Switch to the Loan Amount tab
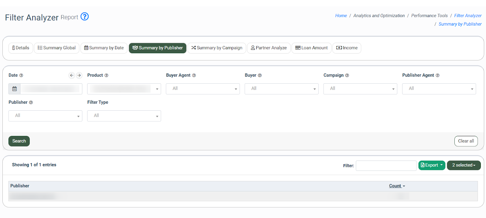The image size is (486, 218). (311, 48)
